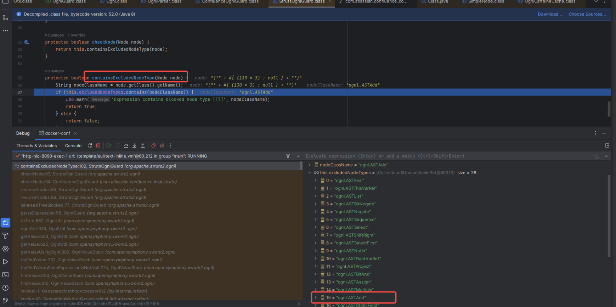The height and width of the screenshot is (307, 616).
Task: Add expression to watches icon
Action: [x=596, y=156]
